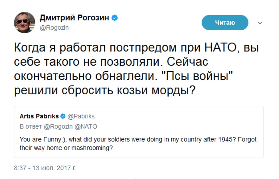The height and width of the screenshot is (179, 279).
Task: Open the @Rogozin mention in reply line
Action: point(58,127)
